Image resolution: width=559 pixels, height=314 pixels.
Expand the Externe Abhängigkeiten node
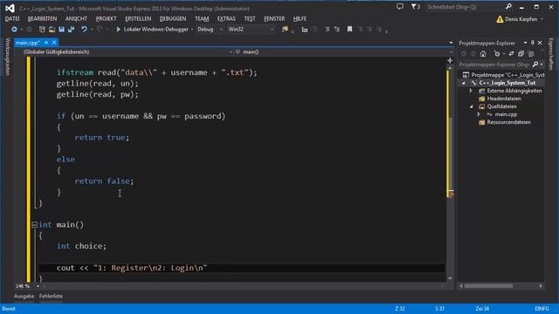tap(471, 91)
